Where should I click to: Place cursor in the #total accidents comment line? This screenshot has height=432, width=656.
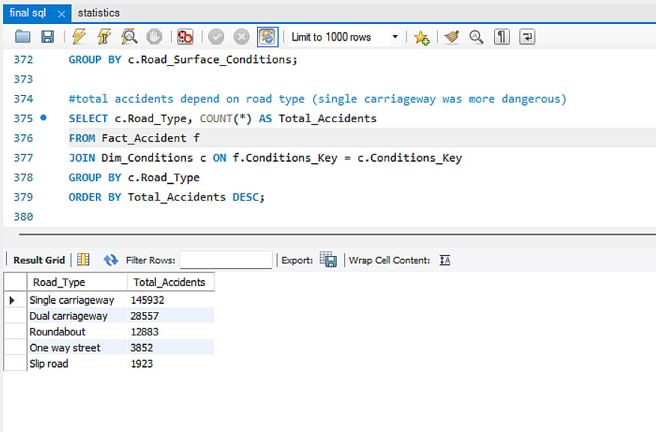click(x=318, y=99)
